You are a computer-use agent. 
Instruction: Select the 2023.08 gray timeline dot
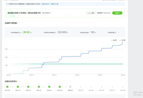point(122,87)
